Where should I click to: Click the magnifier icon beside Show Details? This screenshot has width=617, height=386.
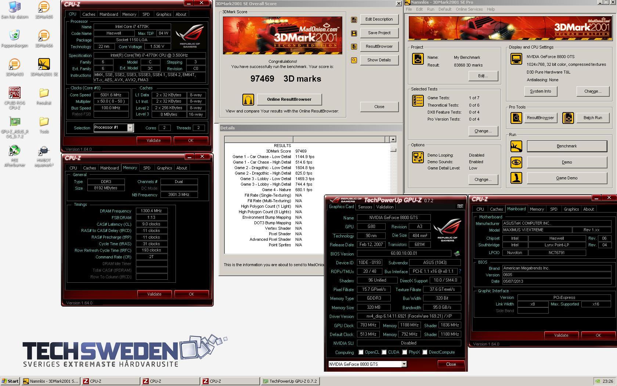point(354,60)
